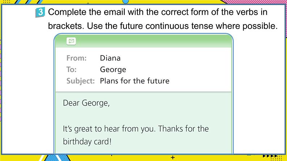Click the subject text "Plans for the future"
287x161 pixels.
tap(134, 81)
